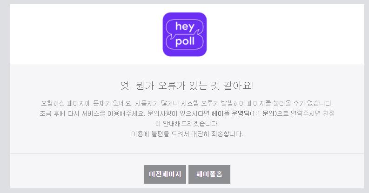Click the "poll" speech bubble in logo
This screenshot has width=369, height=193.
pos(185,41)
